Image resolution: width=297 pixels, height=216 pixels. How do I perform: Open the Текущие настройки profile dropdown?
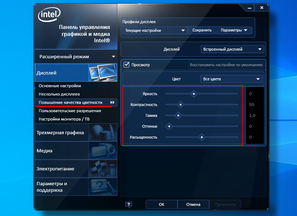(x=155, y=30)
